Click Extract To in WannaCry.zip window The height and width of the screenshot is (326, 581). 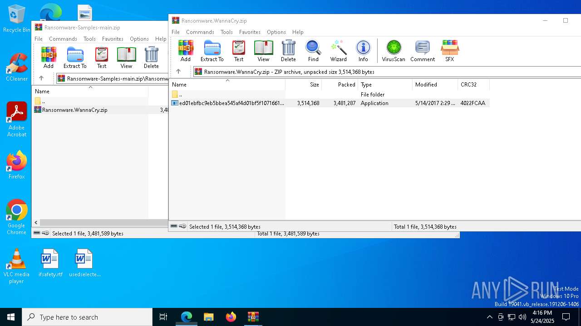click(x=212, y=51)
